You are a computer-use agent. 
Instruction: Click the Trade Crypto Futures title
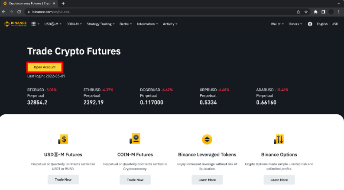click(x=74, y=51)
